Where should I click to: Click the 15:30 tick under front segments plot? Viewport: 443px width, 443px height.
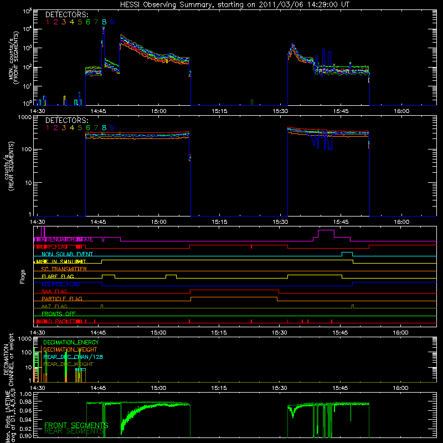pos(280,111)
